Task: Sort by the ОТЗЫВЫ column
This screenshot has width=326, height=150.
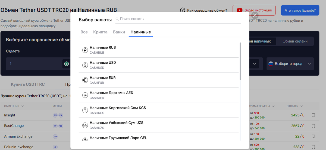Action: coord(295,106)
